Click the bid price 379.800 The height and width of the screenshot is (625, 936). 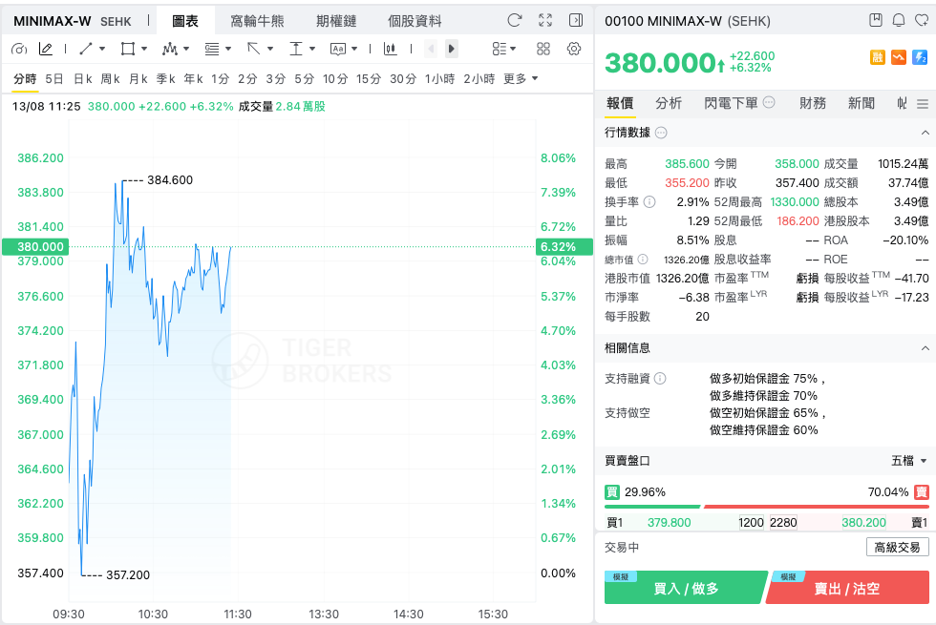tap(669, 523)
